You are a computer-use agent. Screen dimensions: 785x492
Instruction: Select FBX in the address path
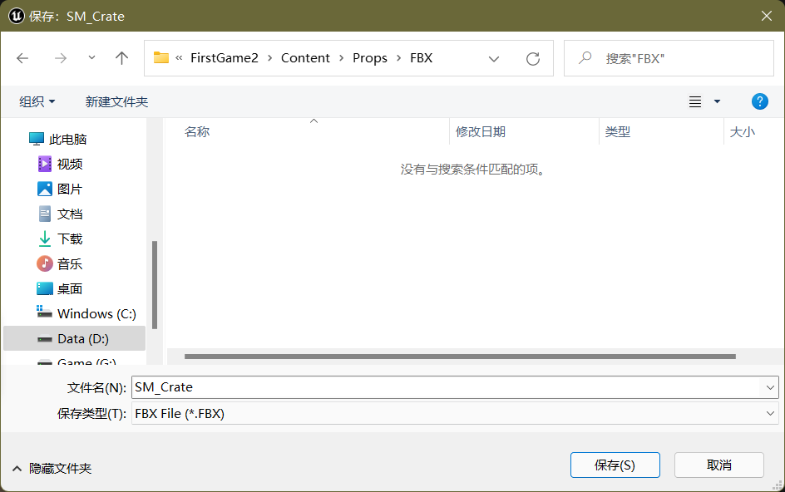click(x=421, y=58)
